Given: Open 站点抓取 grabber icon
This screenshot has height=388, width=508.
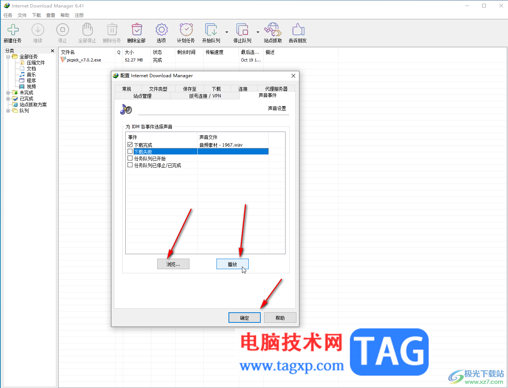Looking at the screenshot, I should click(273, 30).
